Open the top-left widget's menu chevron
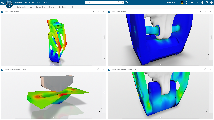Screen dimensions: 214x120 point(103,12)
